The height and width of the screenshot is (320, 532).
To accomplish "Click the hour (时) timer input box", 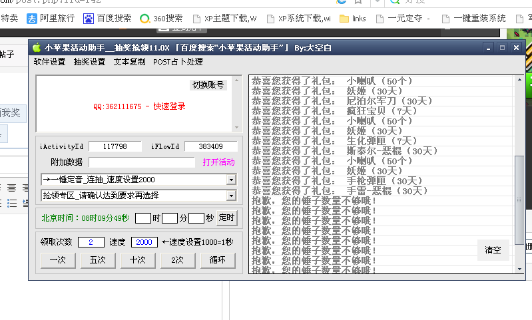I will (x=143, y=218).
